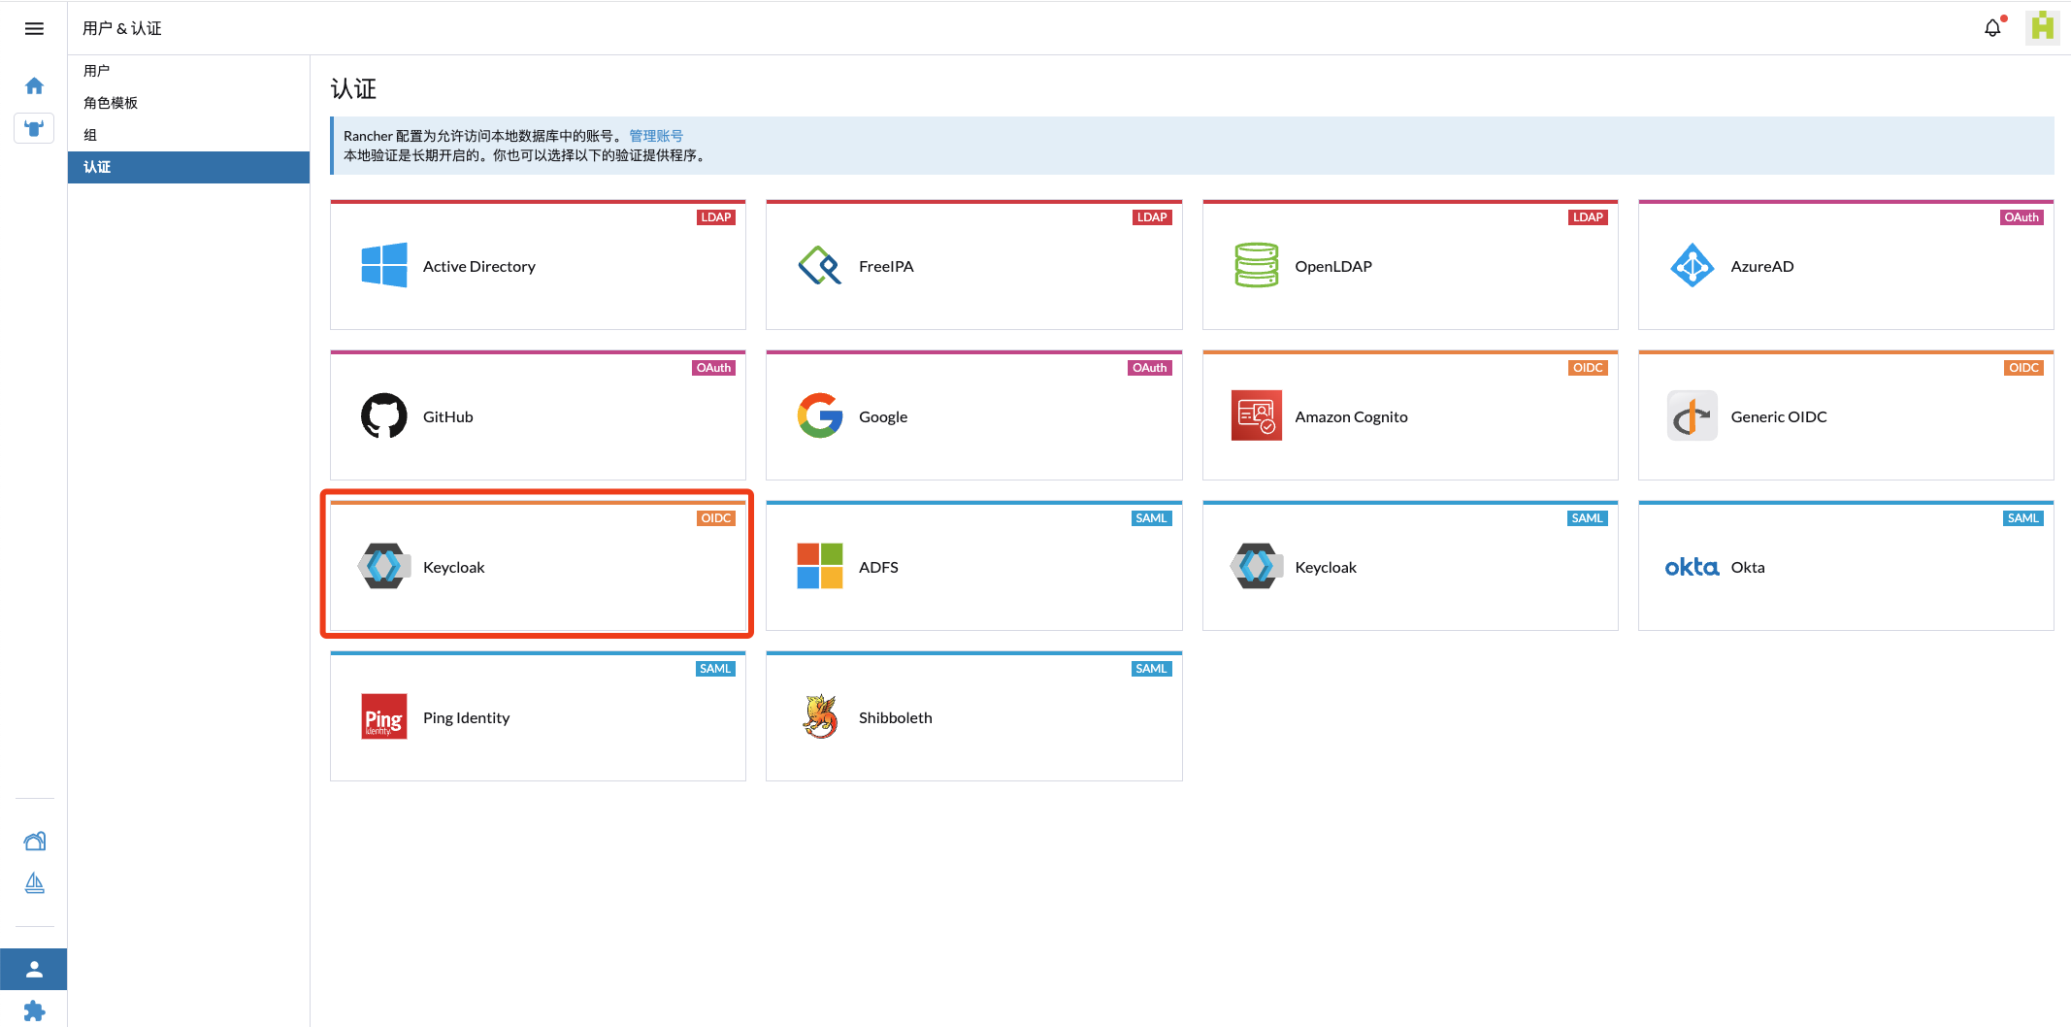Open the Users & Authentication sidebar icon
The image size is (2071, 1027).
coord(34,969)
